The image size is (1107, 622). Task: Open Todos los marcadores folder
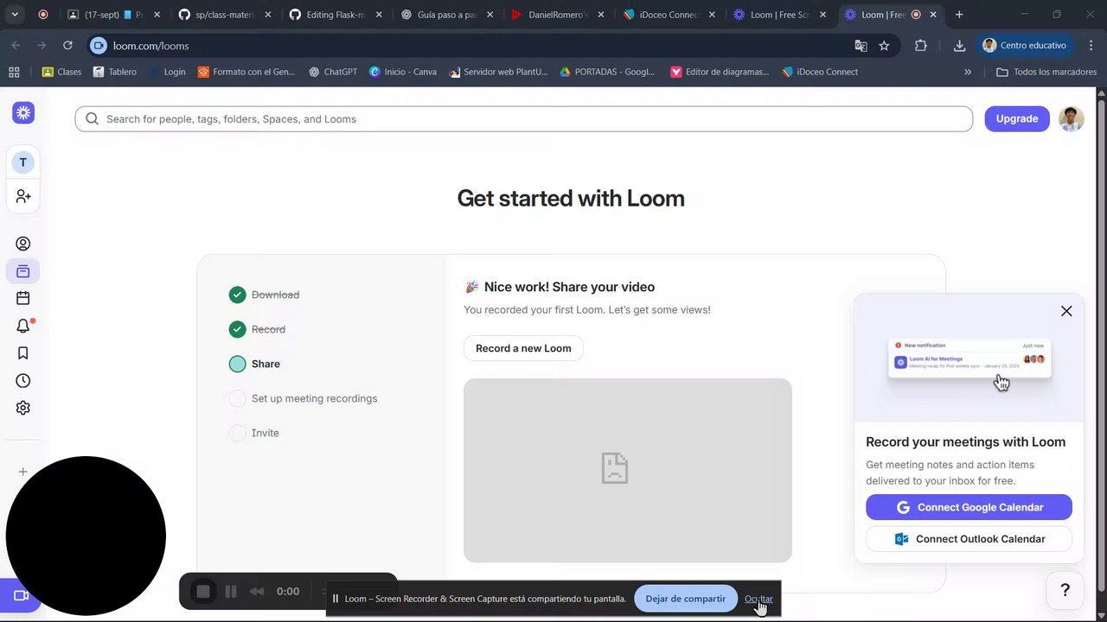coord(1046,72)
